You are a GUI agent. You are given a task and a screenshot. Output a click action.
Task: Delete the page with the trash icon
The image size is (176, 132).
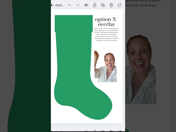(111, 5)
